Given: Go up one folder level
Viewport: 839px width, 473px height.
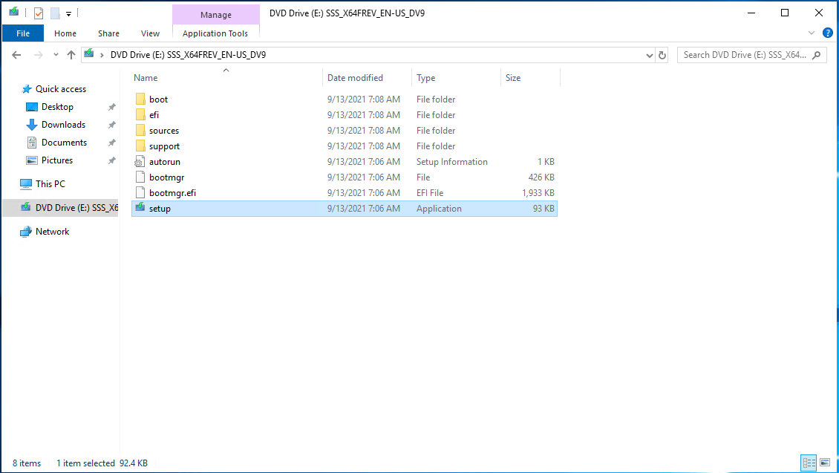Looking at the screenshot, I should coord(71,55).
